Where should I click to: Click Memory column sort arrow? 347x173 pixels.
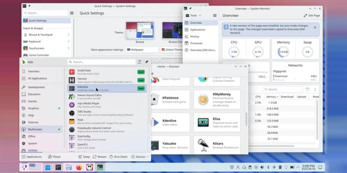coord(277,97)
